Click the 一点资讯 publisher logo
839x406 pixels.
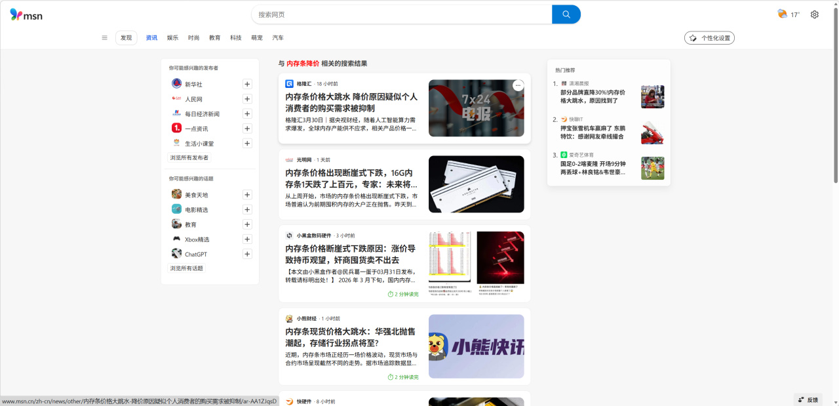pyautogui.click(x=177, y=129)
